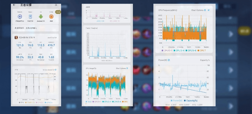Screen dimensions: 252x114
Task: Tap the orange profile icon
Action: coord(51,16)
